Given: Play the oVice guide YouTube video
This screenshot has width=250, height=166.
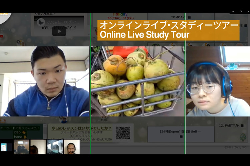Looking at the screenshot, I should point(59,31).
